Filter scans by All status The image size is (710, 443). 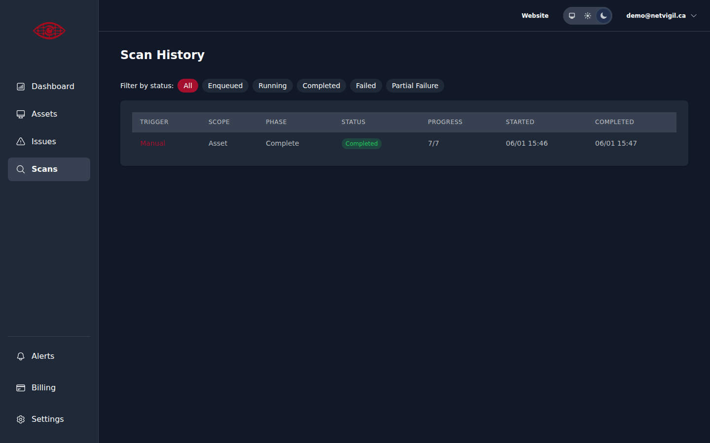(x=188, y=86)
